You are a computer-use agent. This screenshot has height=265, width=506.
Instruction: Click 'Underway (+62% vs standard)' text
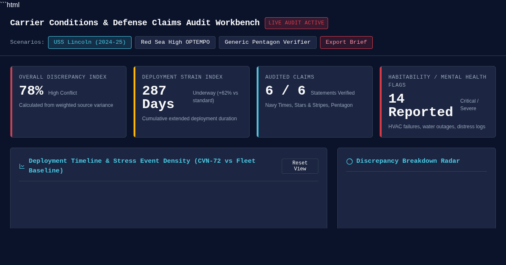215,97
